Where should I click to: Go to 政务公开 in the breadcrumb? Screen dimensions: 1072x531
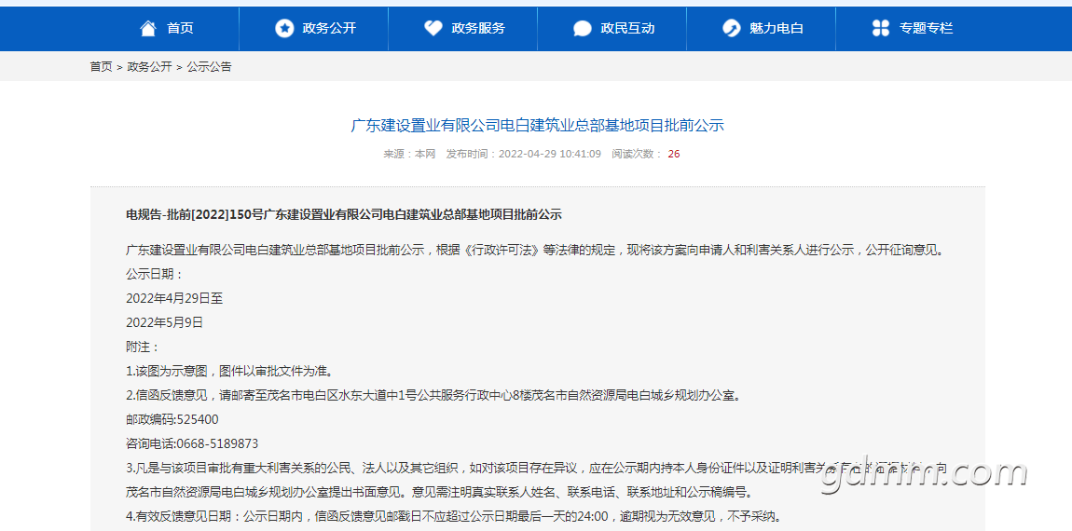point(150,67)
